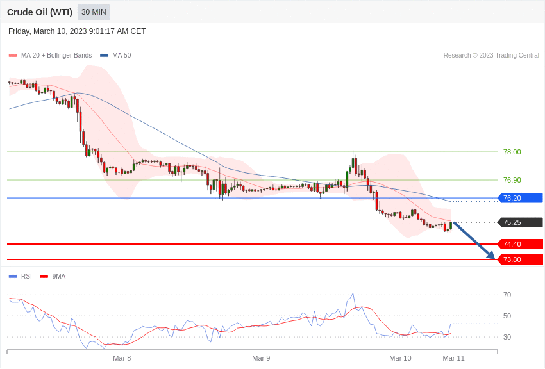Viewport: 545px width, 369px height.
Task: Click the RSI 30 axis value
Action: point(507,338)
